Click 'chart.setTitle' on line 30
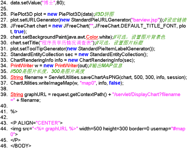The height and width of the screenshot is (148, 188). coord(25,43)
